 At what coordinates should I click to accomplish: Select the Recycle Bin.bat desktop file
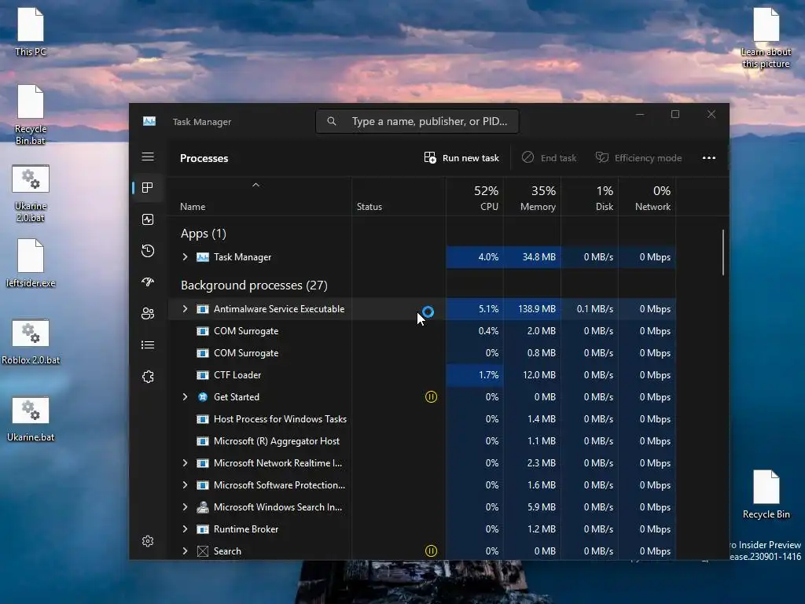(31, 115)
